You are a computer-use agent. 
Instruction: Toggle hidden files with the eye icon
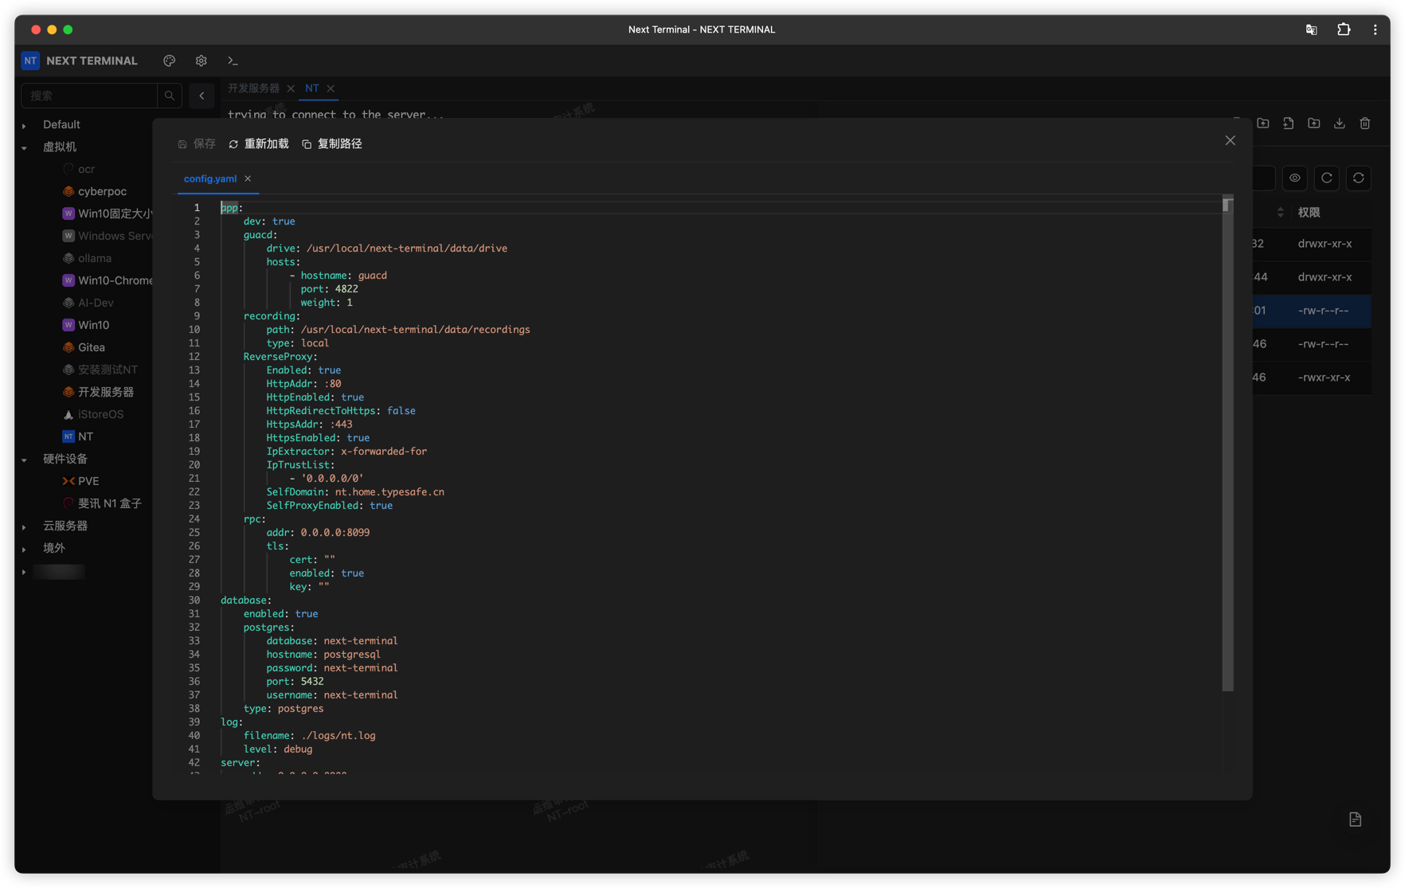[x=1294, y=178]
